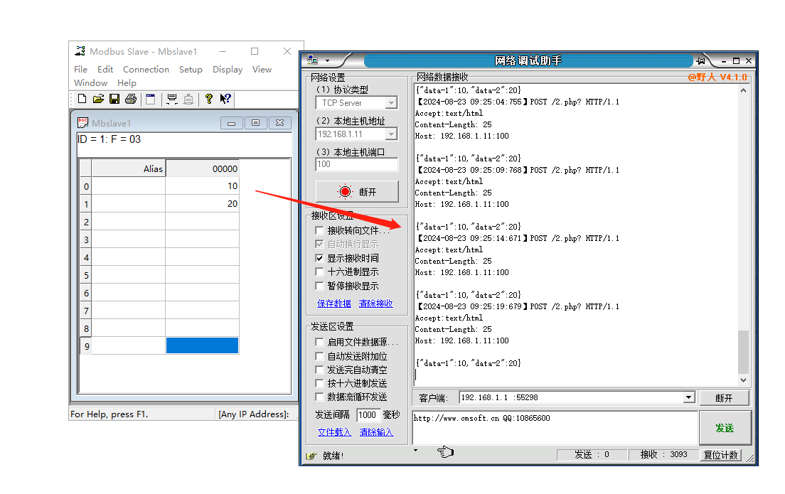Minimize the Mbslave1 child window

coord(231,123)
